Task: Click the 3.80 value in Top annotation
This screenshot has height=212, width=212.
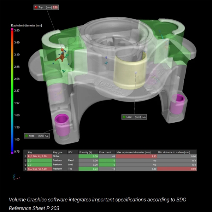Action: [x=55, y=7]
